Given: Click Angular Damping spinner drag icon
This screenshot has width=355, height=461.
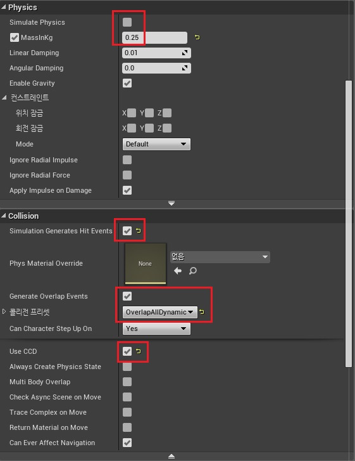Looking at the screenshot, I should click(185, 68).
